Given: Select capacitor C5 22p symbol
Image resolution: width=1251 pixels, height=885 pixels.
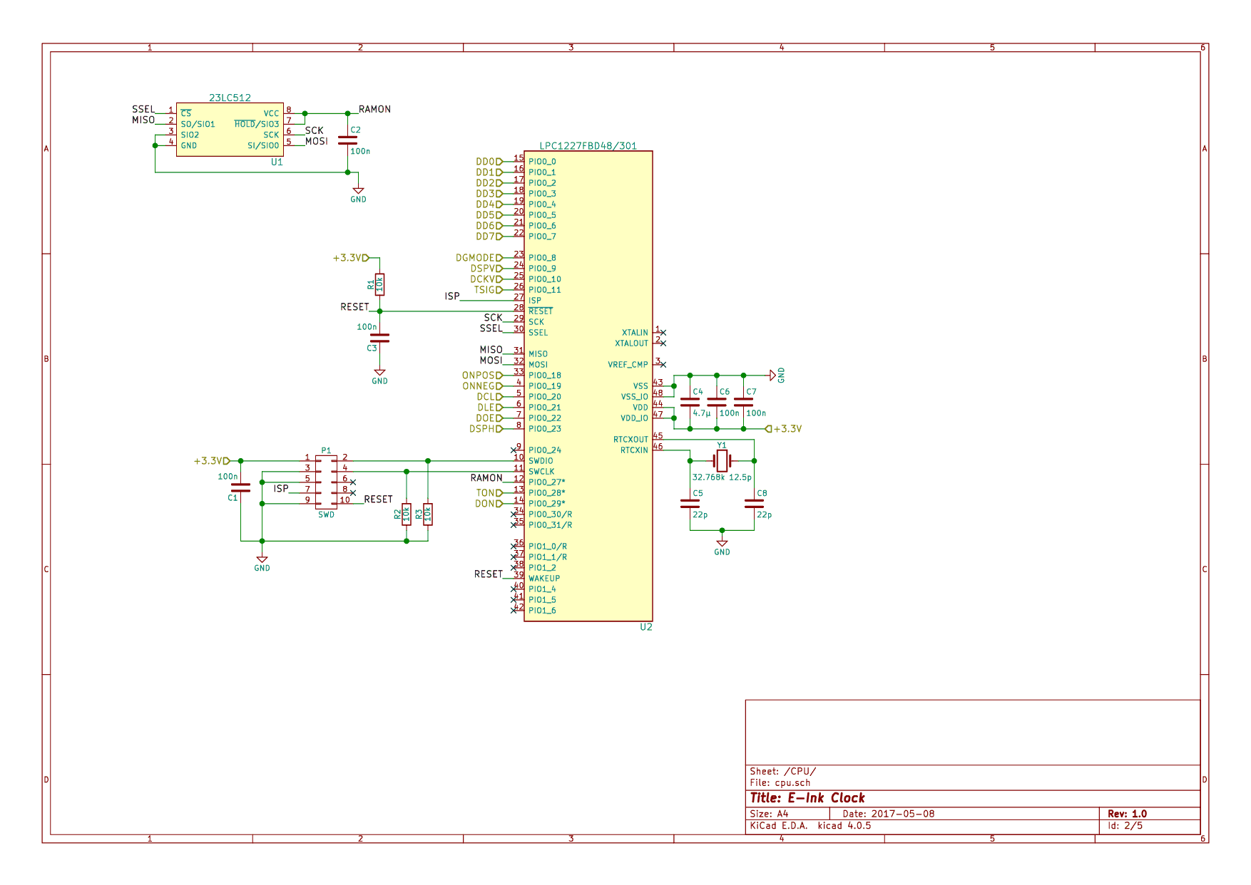Looking at the screenshot, I should (x=690, y=503).
